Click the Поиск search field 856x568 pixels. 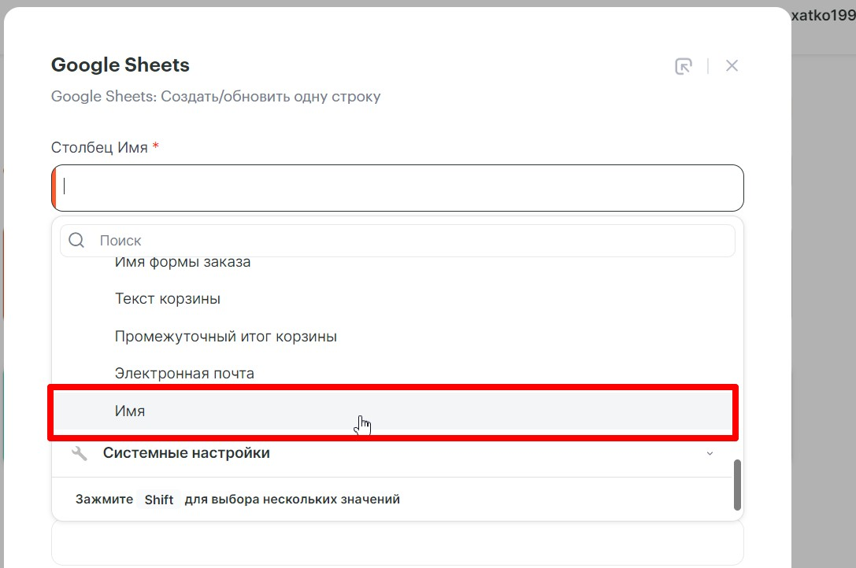tap(398, 241)
